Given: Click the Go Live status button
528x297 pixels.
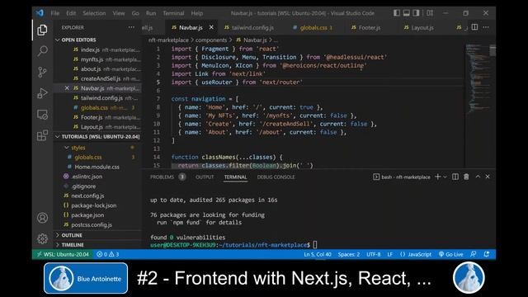Looking at the screenshot, I should click(451, 254).
